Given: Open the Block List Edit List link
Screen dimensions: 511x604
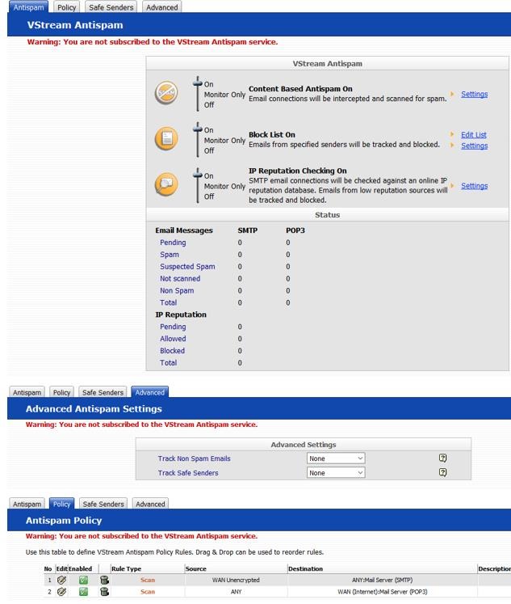Looking at the screenshot, I should coord(474,134).
